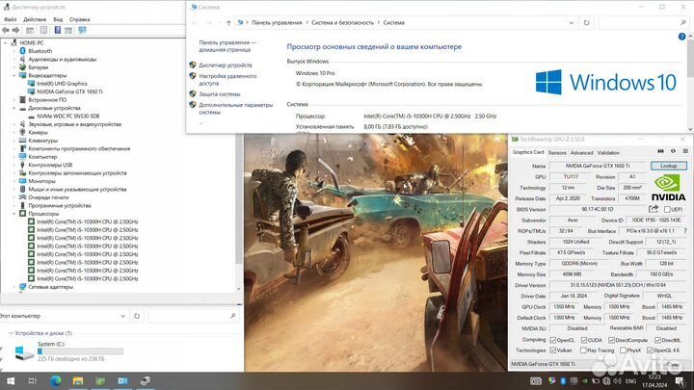Screen dimensions: 694x390
Task: Toggle the DirectCompute checkbox in GPU-Z
Action: [x=611, y=340]
